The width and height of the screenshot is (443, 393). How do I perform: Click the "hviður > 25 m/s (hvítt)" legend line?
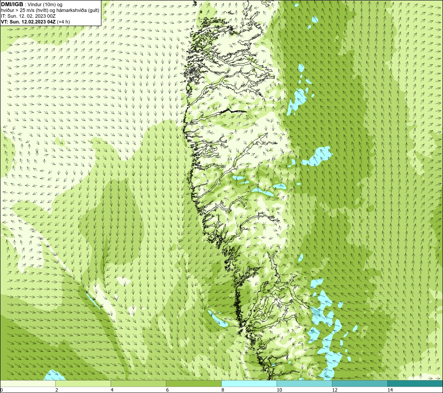[x=25, y=11]
